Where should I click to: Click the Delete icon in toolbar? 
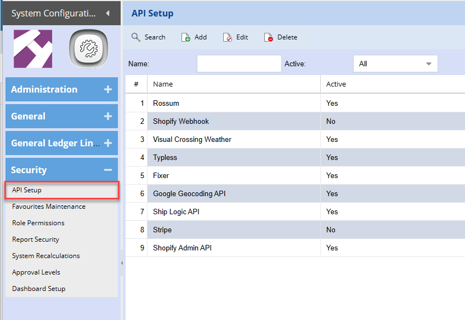tap(269, 37)
